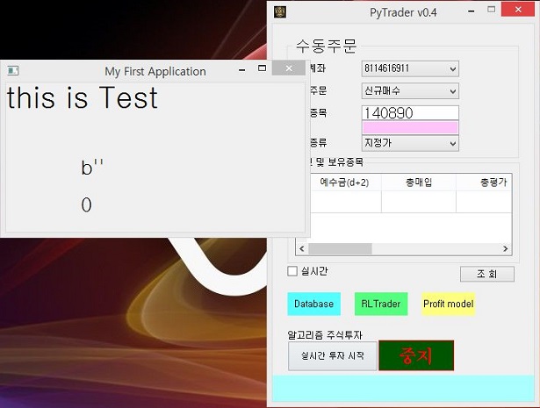Click the 알고리즘 주식투자 label
This screenshot has width=540, height=408.
tap(324, 334)
